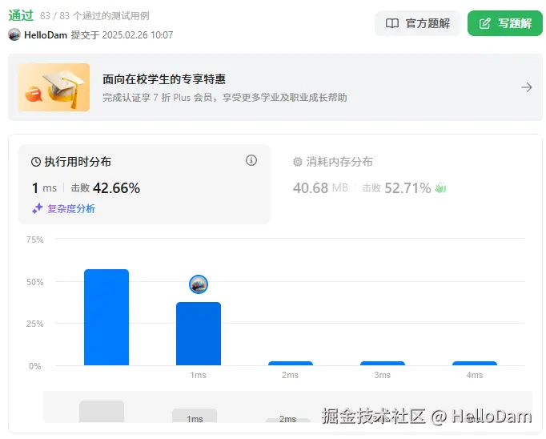Screen dimensions: 546x439
Task: Click the 75% y-axis label
Action: (34, 240)
